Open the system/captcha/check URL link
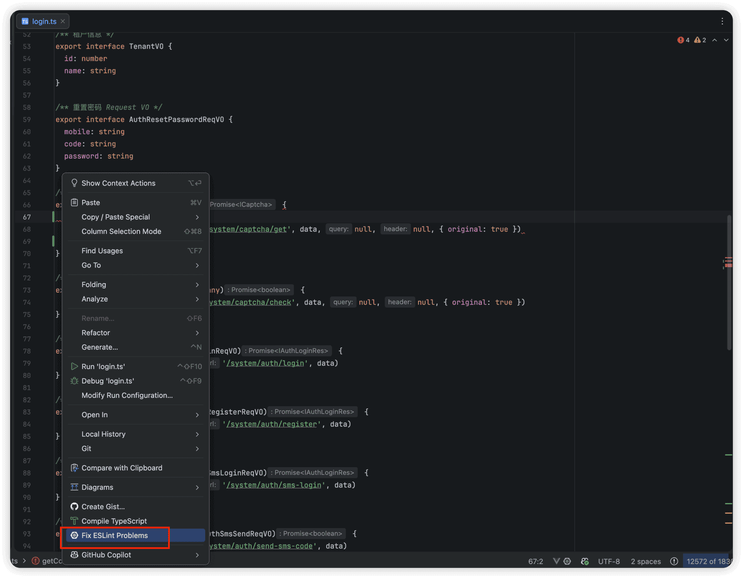Viewport: 743px width, 578px height. tap(250, 302)
